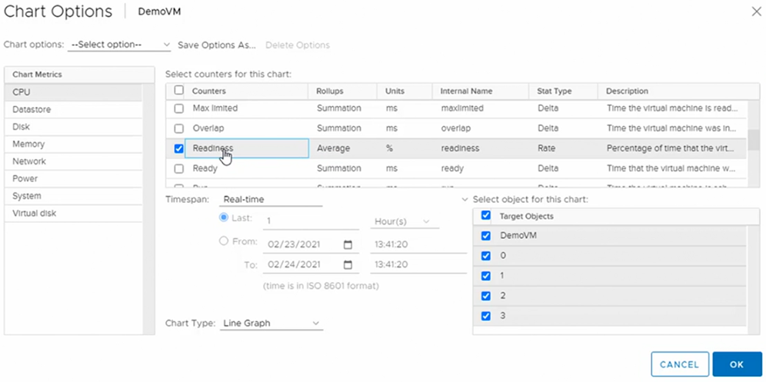Screen dimensions: 766x382
Task: Collapse the Select object section chevron
Action: click(464, 200)
